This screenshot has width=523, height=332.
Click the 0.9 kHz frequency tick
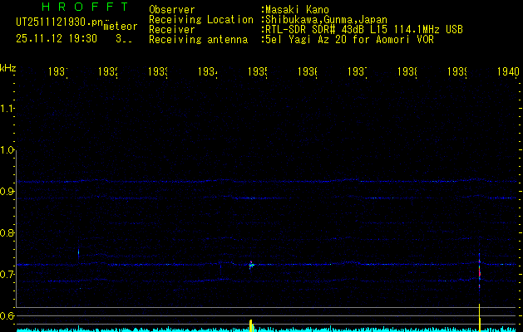pyautogui.click(x=8, y=192)
